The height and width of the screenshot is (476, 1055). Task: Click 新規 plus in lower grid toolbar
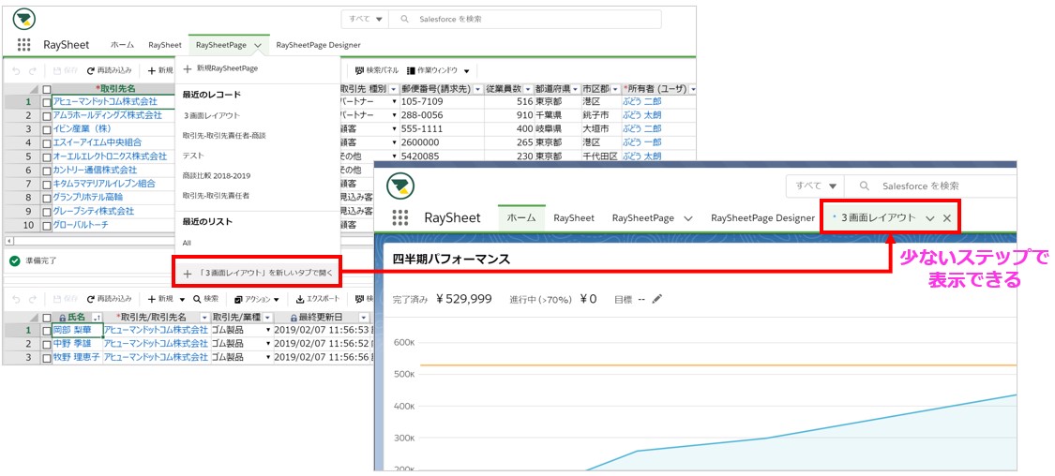click(151, 299)
